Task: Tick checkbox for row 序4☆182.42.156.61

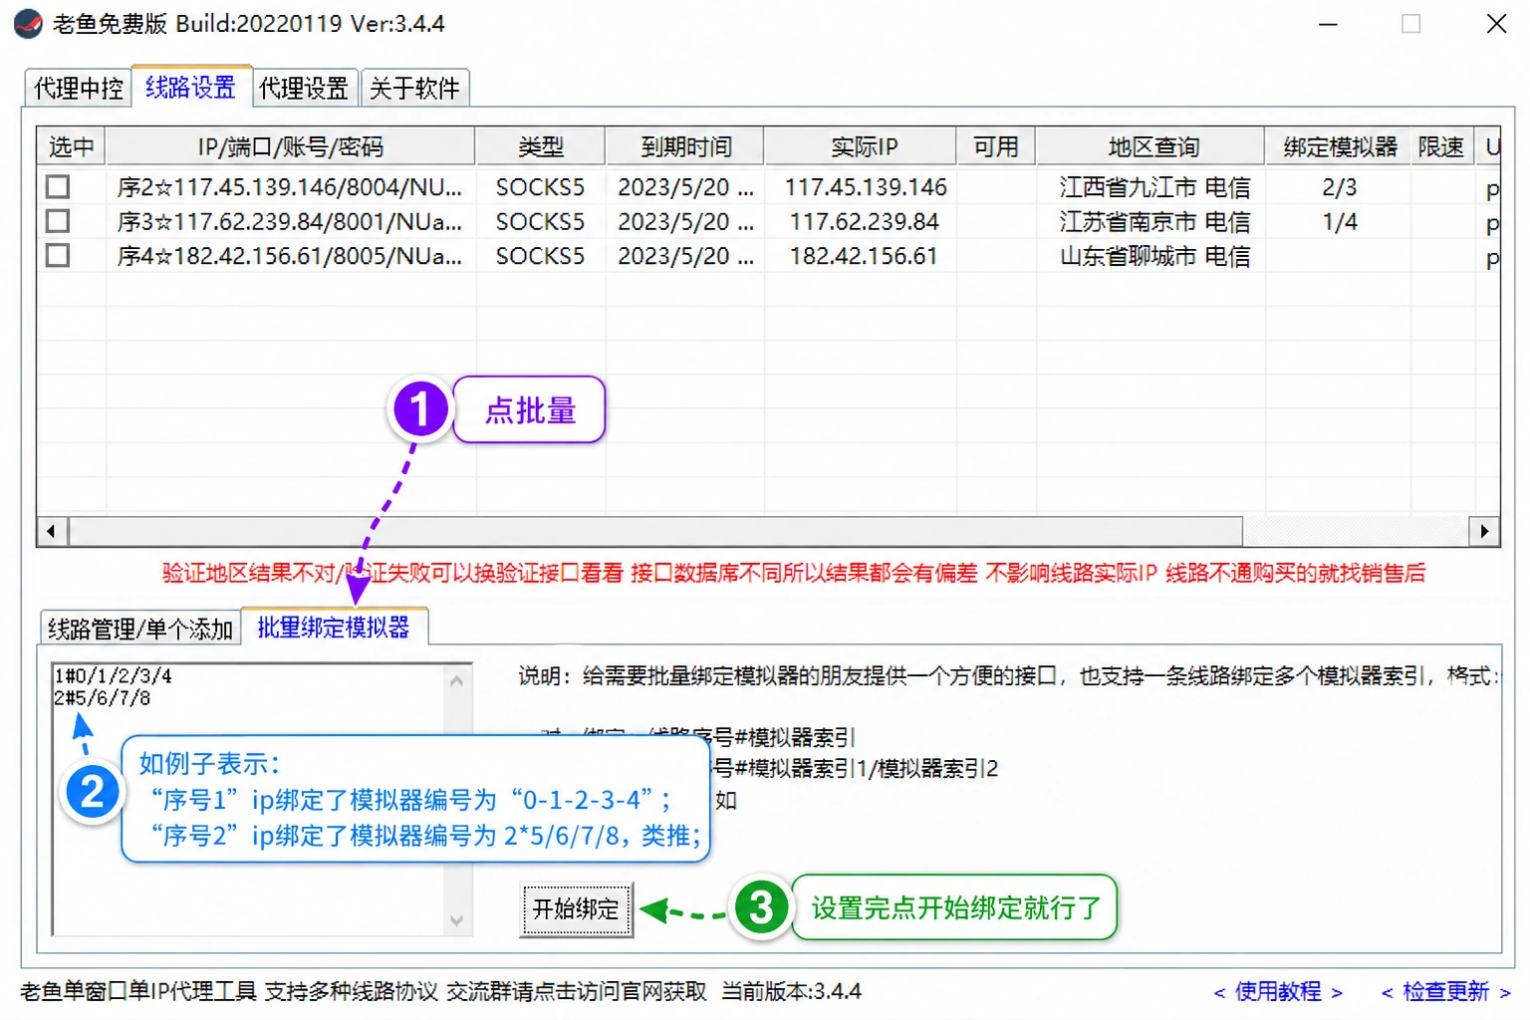Action: [x=58, y=256]
